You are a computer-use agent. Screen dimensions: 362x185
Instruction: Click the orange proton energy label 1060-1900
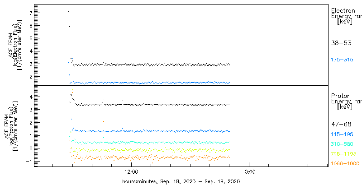pos(345,163)
